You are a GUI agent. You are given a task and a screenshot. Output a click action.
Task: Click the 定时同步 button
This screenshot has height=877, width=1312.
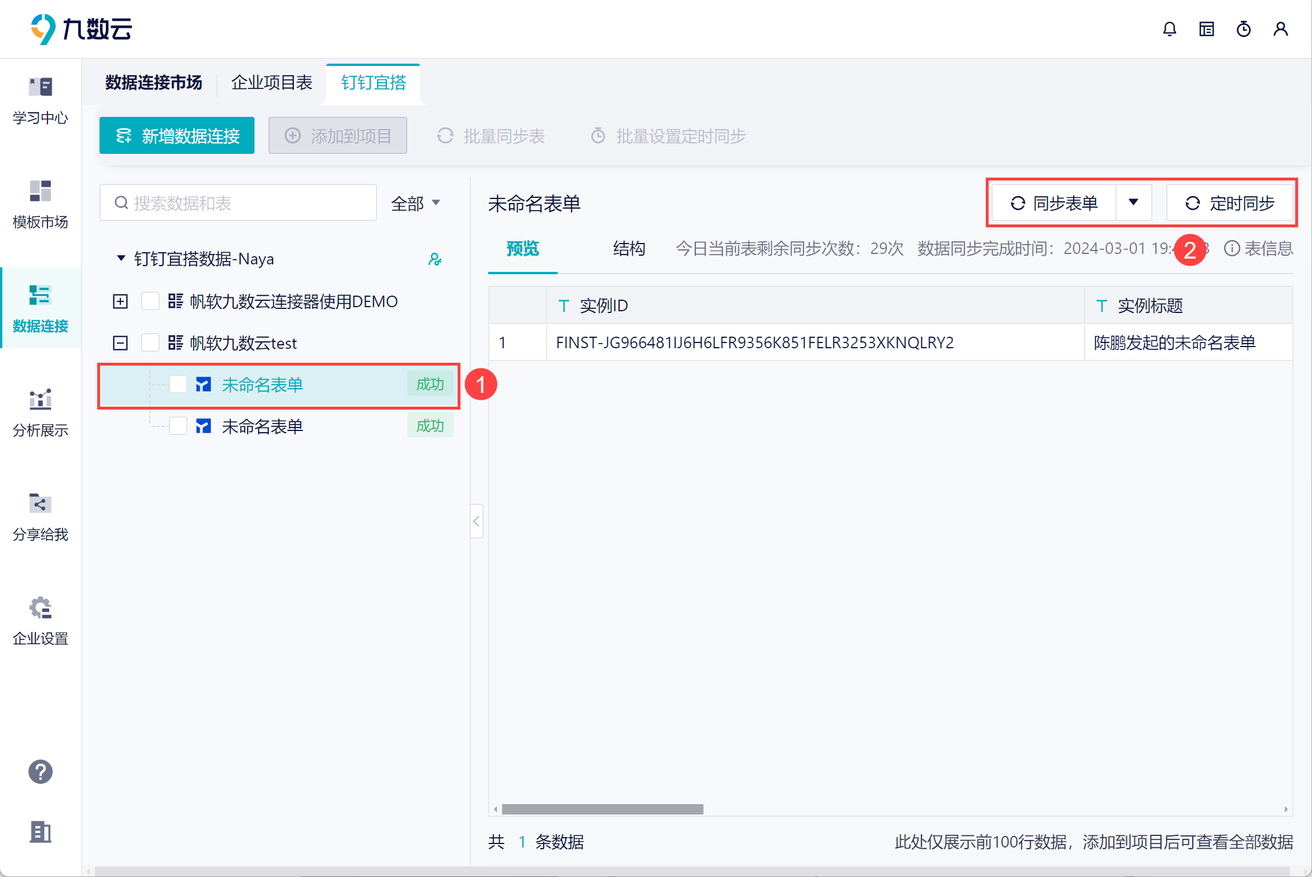coord(1230,203)
